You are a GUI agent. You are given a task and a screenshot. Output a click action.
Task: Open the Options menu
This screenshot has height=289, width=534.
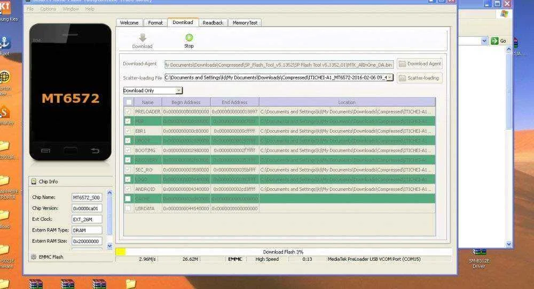click(48, 9)
